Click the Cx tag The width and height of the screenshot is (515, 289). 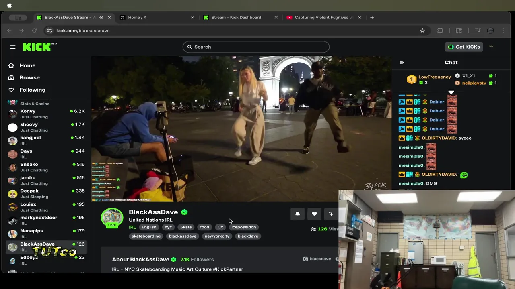(220, 227)
